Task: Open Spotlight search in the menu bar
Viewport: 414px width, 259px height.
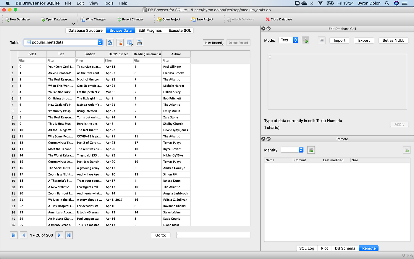Action: (x=387, y=3)
